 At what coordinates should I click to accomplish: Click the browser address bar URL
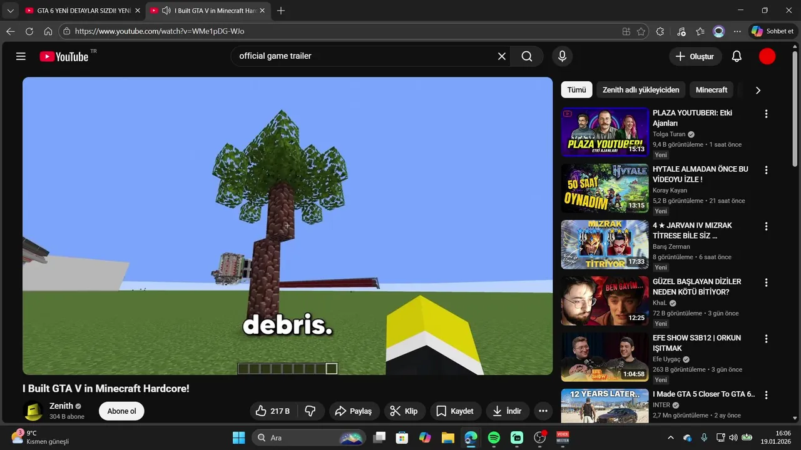tap(160, 31)
